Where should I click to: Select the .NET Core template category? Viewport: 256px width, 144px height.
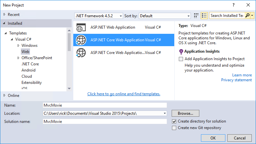pos(30,64)
